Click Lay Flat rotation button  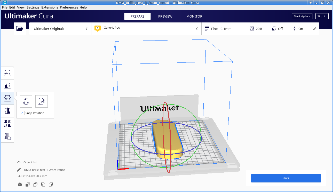(x=42, y=101)
